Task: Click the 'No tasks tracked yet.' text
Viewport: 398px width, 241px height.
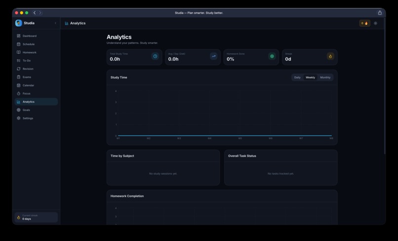Action: [x=281, y=173]
